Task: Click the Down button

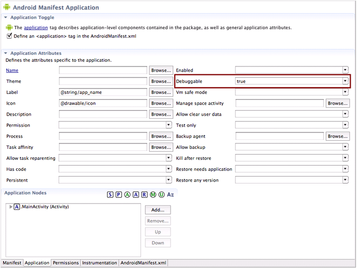Action: pos(158,243)
